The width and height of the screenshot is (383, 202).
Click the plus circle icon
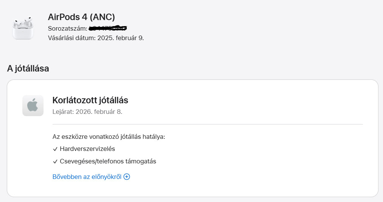[x=127, y=177]
